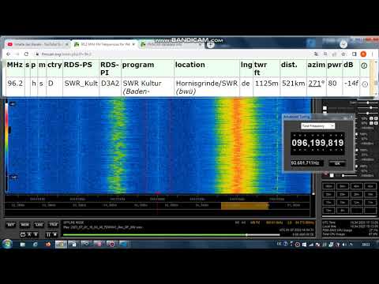
Task: Toggle the checkbox below the Advanced Tuning dialog
Action: click(x=332, y=175)
